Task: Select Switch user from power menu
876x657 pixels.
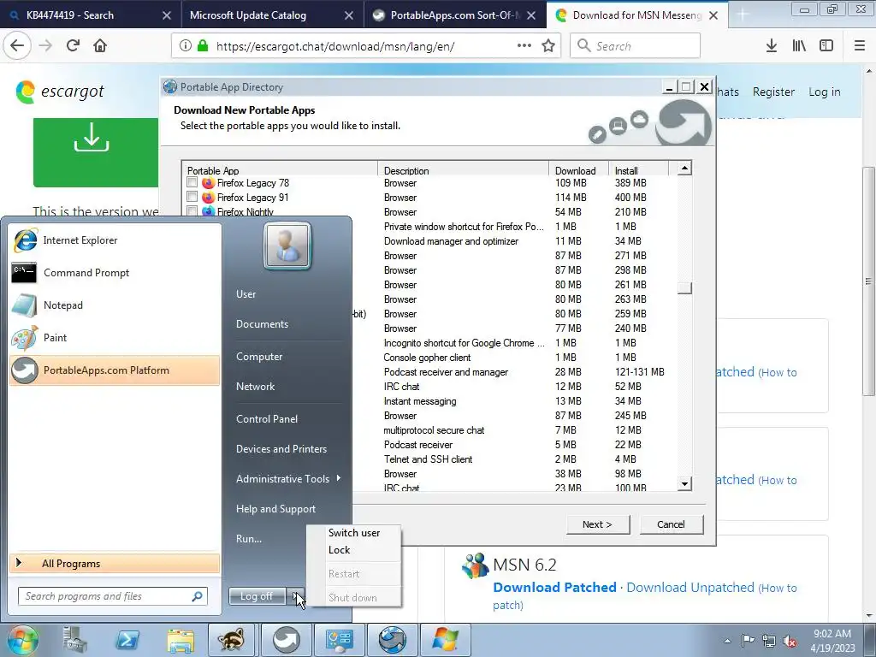Action: (354, 533)
